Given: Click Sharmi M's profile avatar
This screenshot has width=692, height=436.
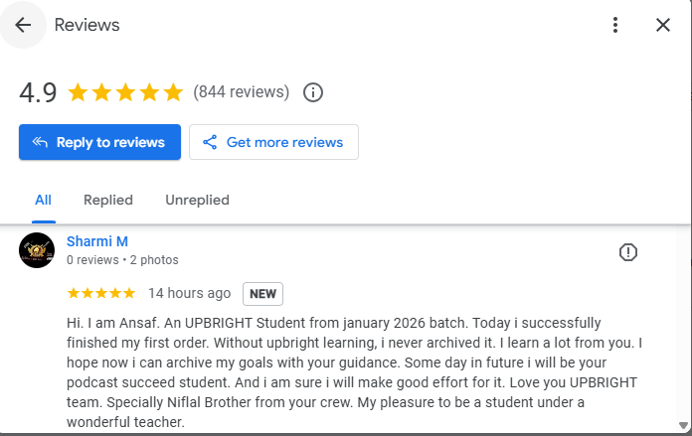Looking at the screenshot, I should (x=37, y=250).
